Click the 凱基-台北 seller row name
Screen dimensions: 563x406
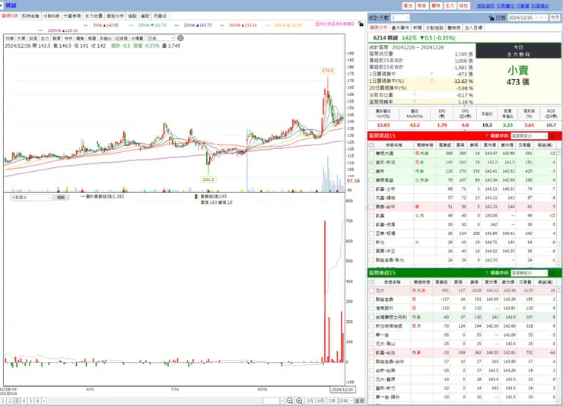pyautogui.click(x=385, y=353)
